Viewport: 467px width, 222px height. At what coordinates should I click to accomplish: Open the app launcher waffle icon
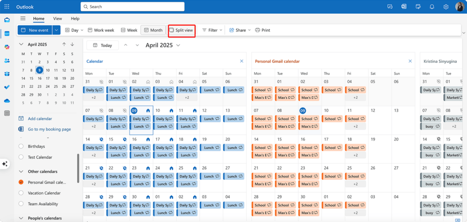point(7,6)
